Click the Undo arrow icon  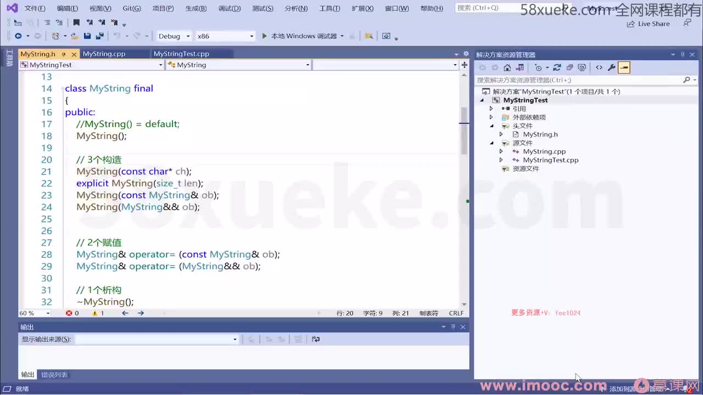(116, 36)
